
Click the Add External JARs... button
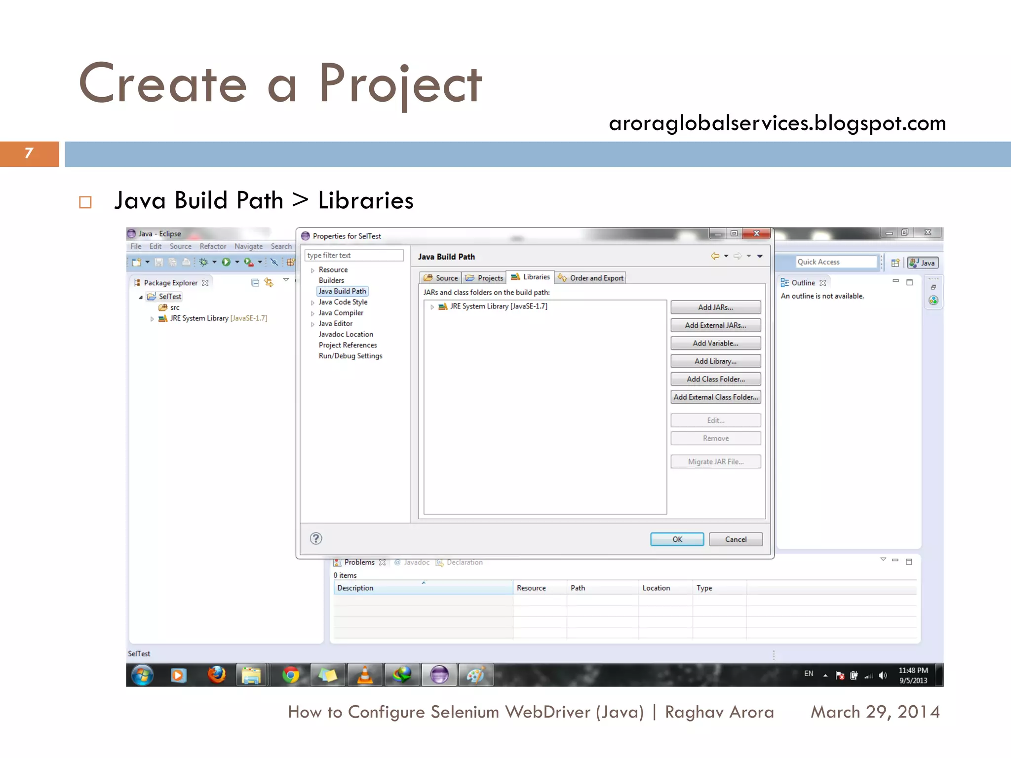click(x=715, y=325)
